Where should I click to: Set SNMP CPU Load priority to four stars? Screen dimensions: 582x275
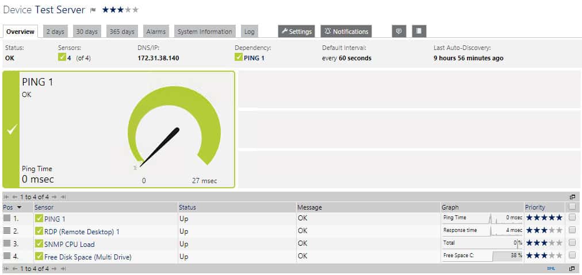[552, 243]
